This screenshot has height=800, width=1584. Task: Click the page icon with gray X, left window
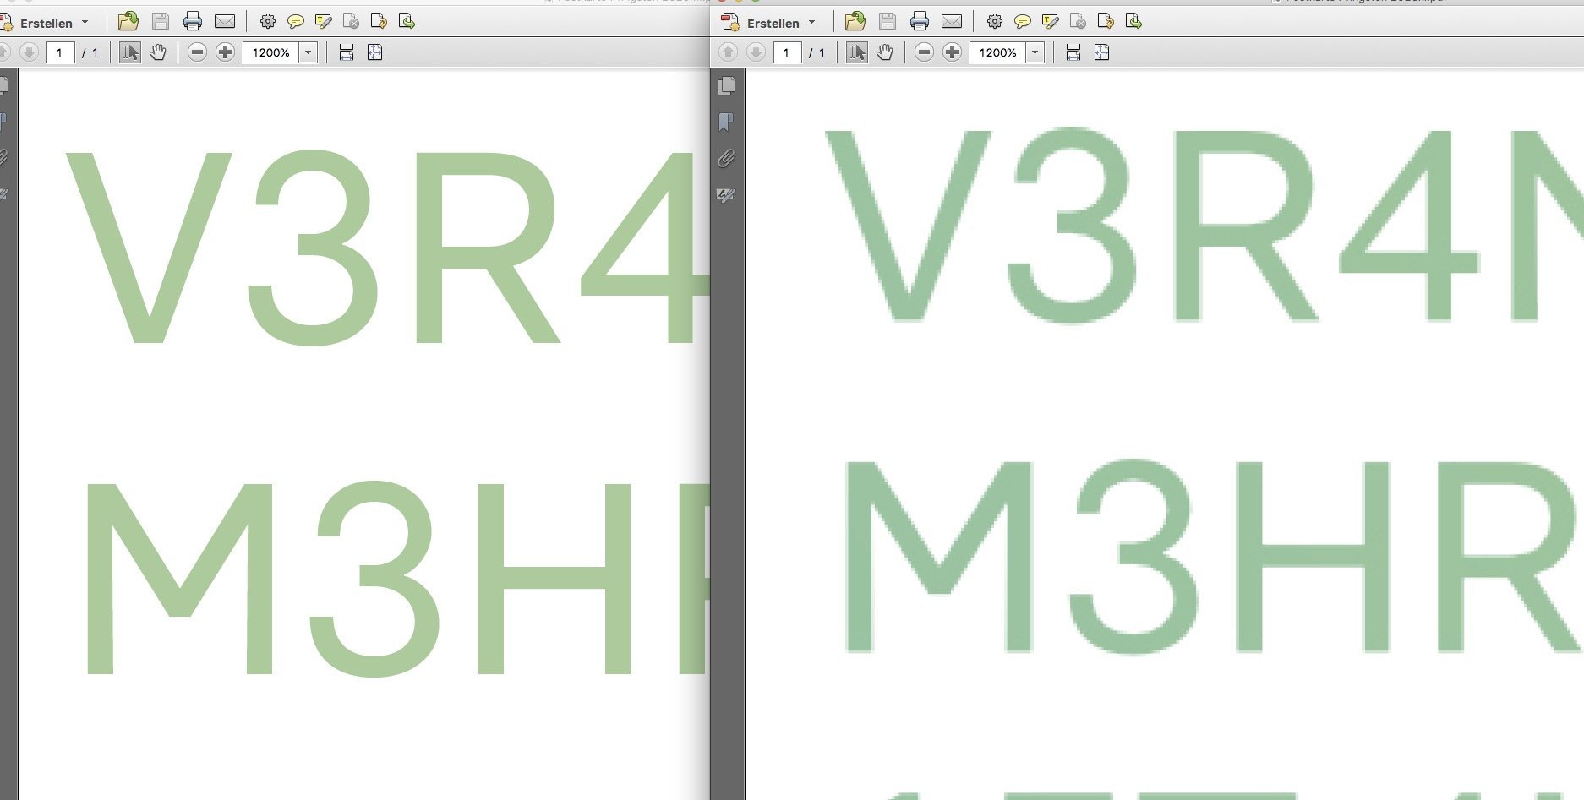click(351, 21)
